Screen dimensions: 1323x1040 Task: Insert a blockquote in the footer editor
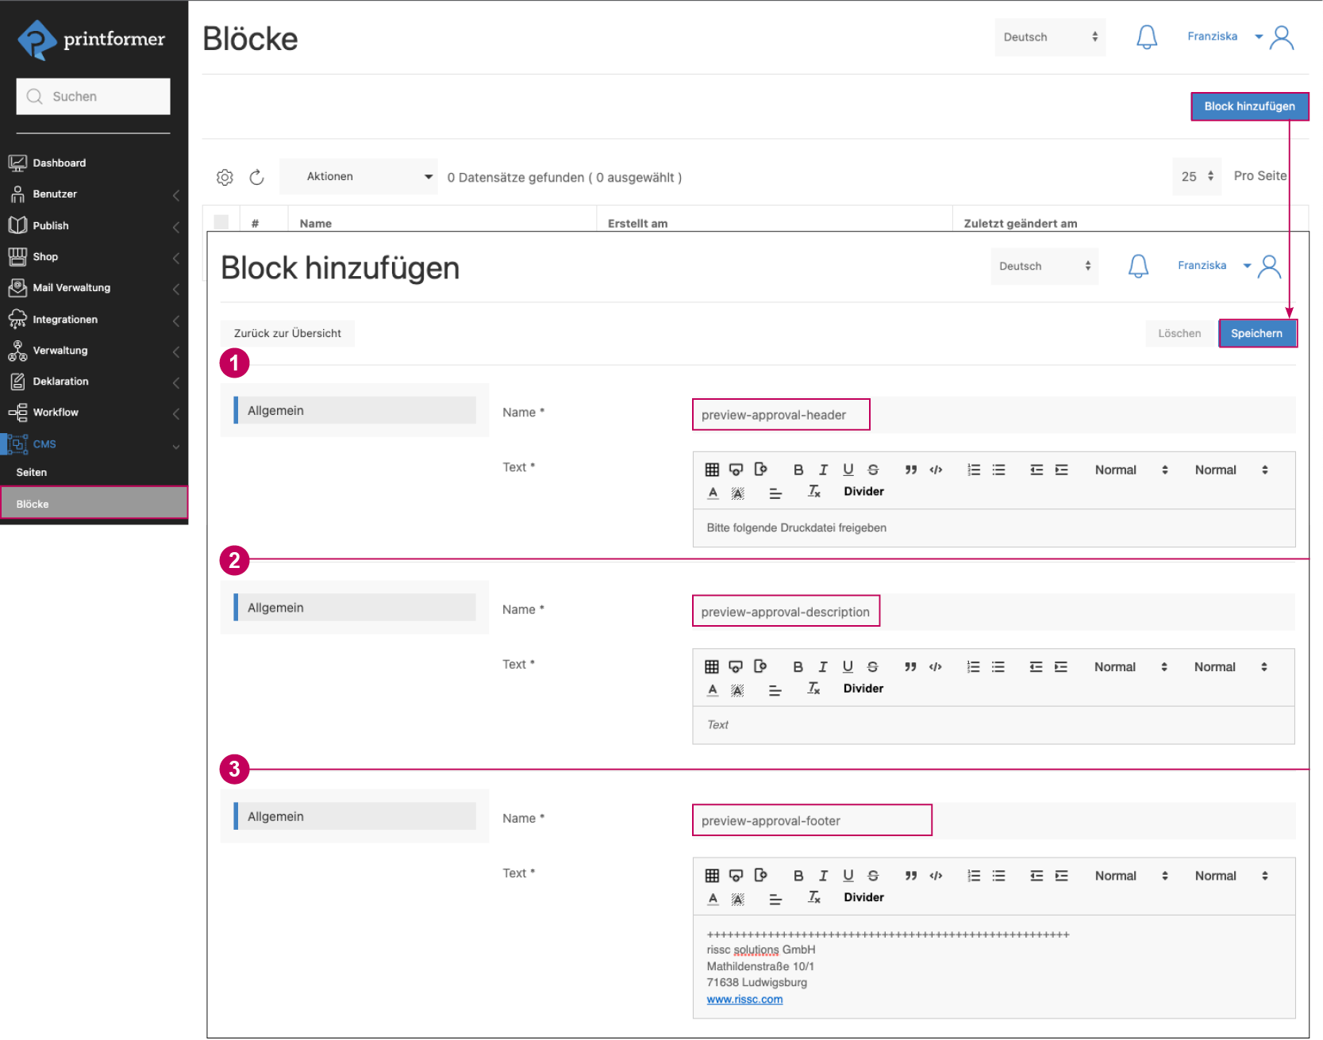pos(910,876)
